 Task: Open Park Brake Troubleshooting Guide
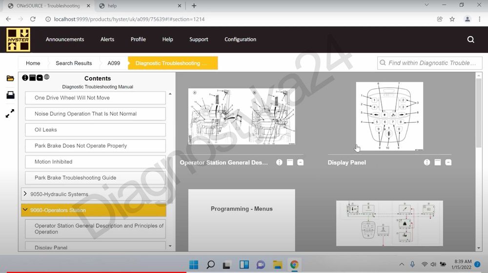[95, 178]
